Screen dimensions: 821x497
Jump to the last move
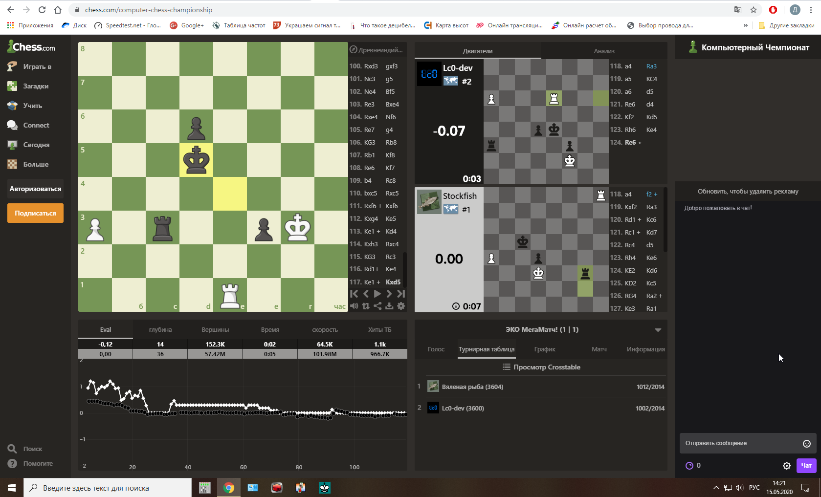[x=401, y=294]
